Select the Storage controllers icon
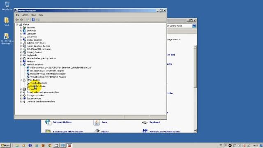263x148 pixels. click(24, 95)
